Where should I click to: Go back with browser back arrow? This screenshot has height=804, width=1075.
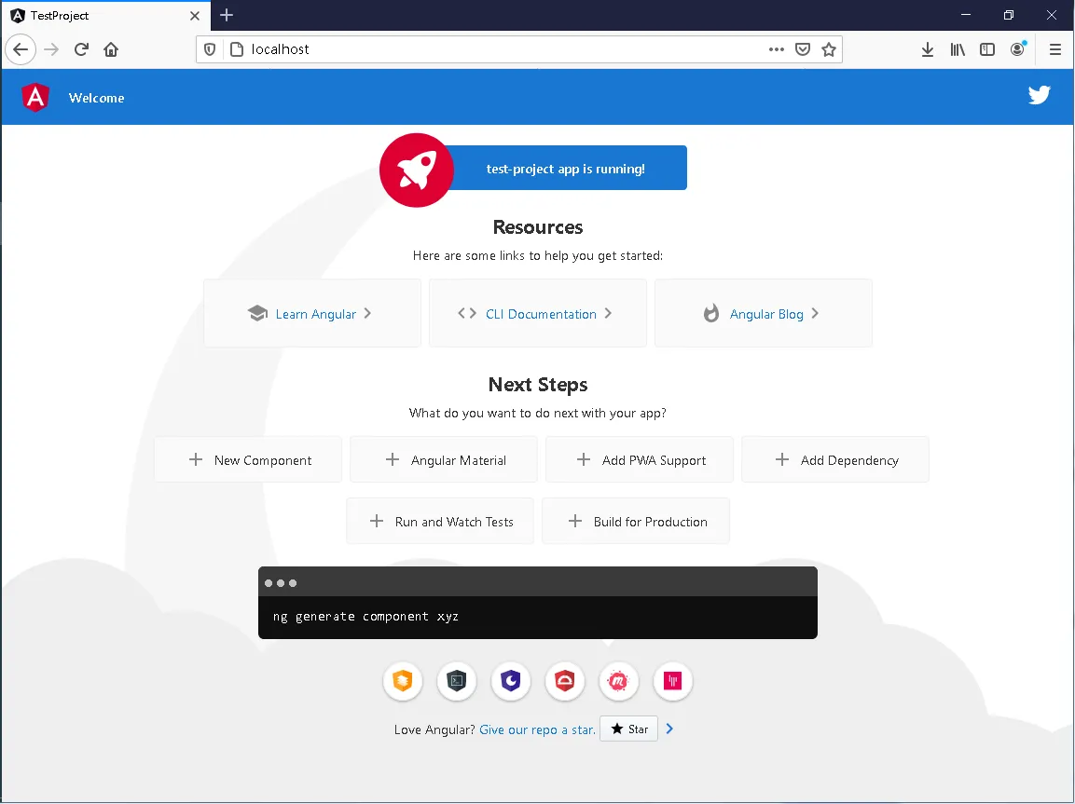click(x=21, y=49)
